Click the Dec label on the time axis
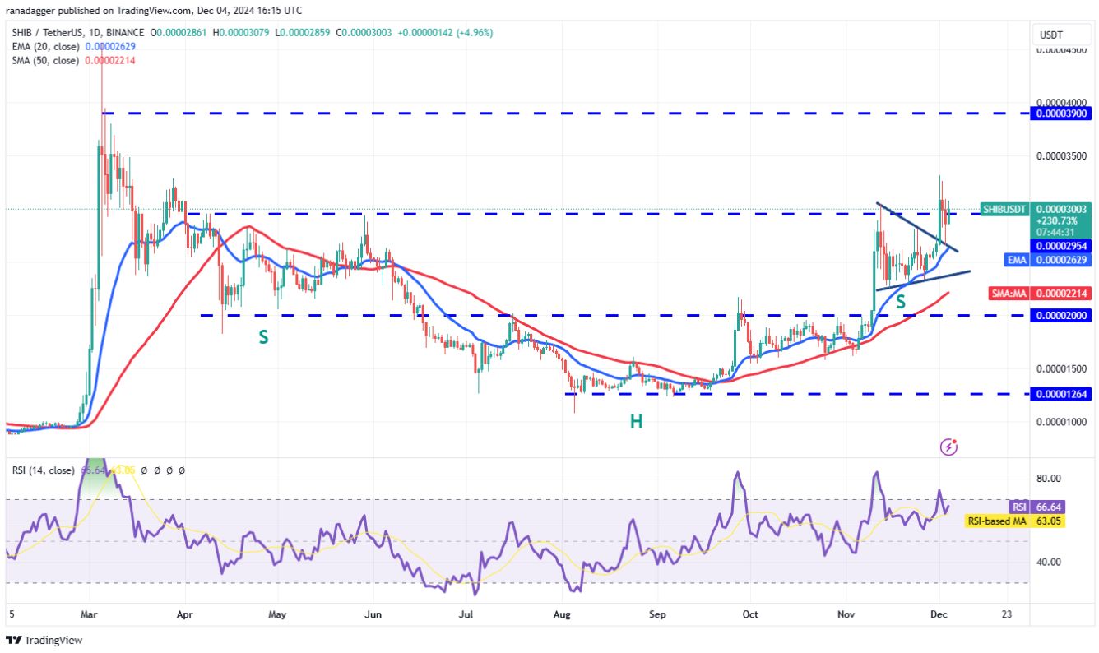The width and height of the screenshot is (1099, 653). [x=939, y=614]
